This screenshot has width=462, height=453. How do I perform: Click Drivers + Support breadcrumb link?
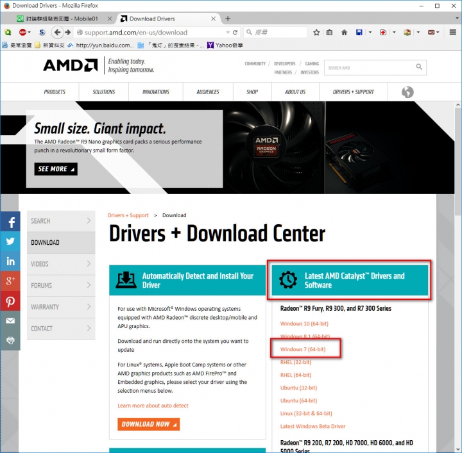(128, 215)
